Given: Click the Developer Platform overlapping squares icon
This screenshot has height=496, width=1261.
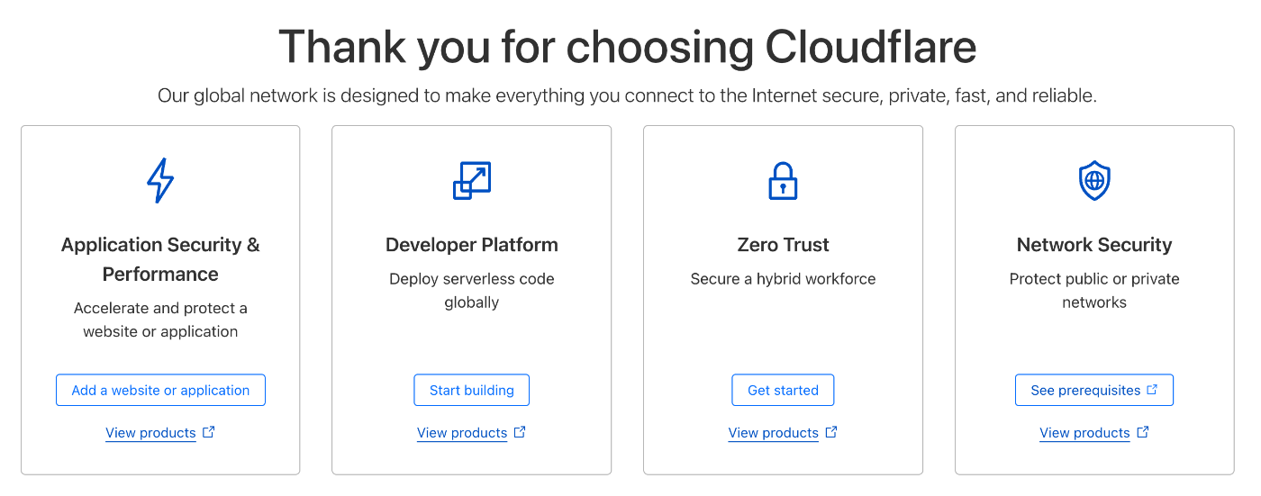Looking at the screenshot, I should tap(472, 180).
